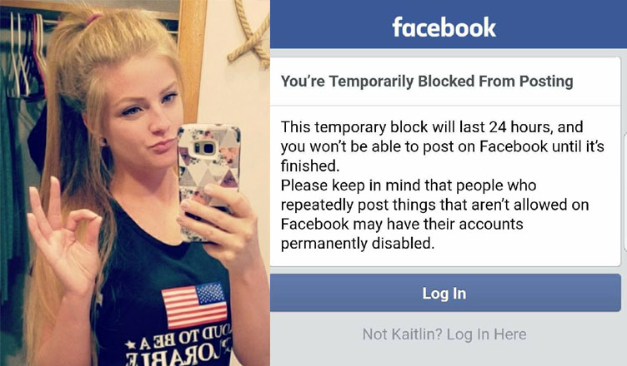The height and width of the screenshot is (366, 627).
Task: Click the blue Log In button
Action: tap(445, 293)
